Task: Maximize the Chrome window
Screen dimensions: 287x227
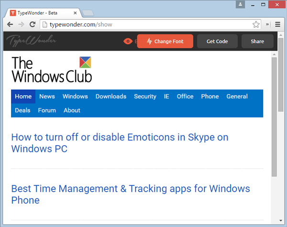Action: tap(263, 5)
